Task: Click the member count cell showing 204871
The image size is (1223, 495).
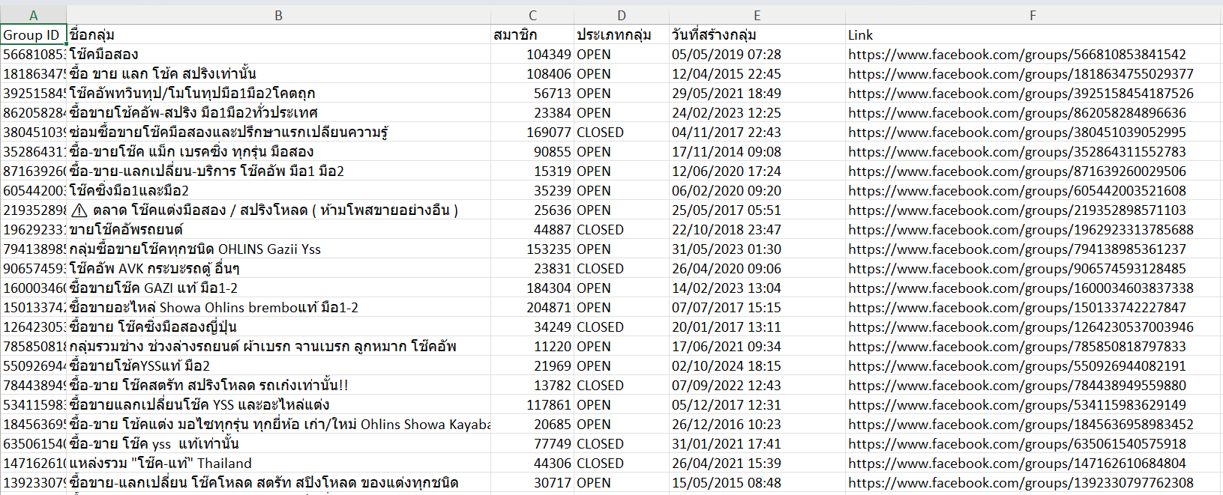Action: click(x=548, y=308)
